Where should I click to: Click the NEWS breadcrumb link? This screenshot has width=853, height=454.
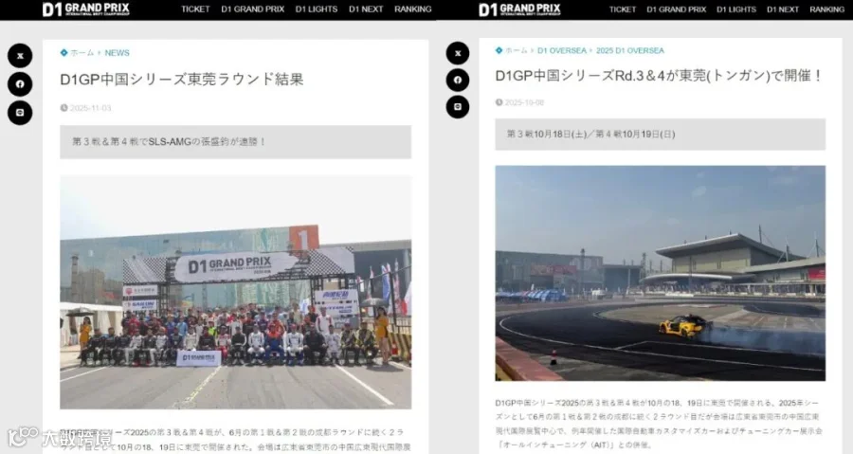pos(117,53)
